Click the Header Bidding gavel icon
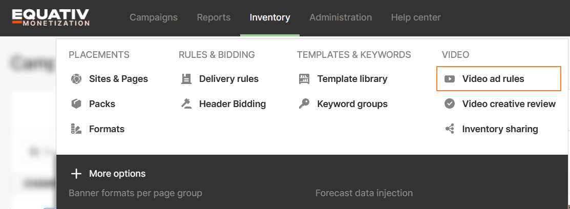570x209 pixels. tap(186, 104)
